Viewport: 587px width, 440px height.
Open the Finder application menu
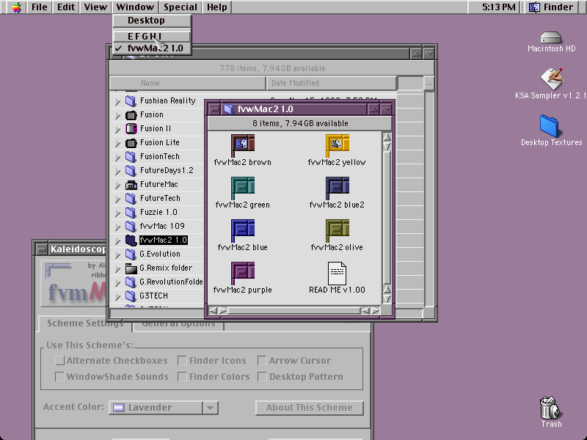[553, 7]
